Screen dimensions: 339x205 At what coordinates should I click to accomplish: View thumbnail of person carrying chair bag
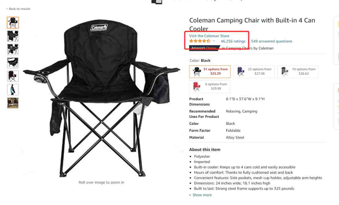click(13, 90)
